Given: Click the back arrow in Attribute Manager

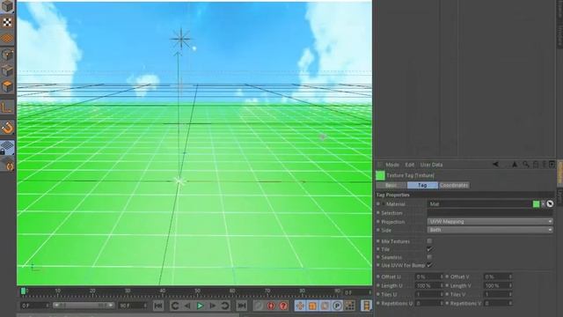Looking at the screenshot, I should click(x=495, y=165).
